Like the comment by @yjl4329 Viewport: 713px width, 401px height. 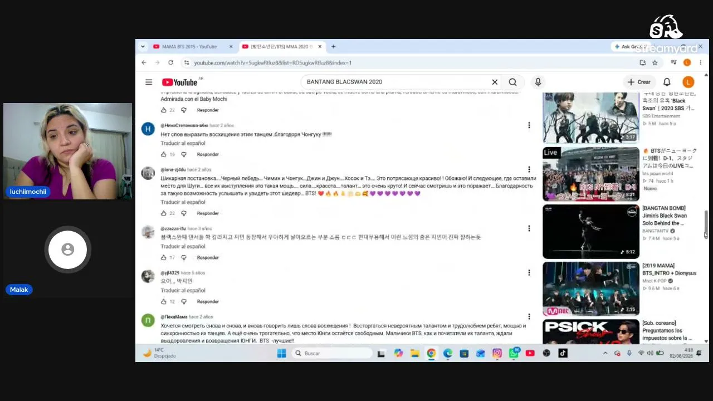click(164, 301)
